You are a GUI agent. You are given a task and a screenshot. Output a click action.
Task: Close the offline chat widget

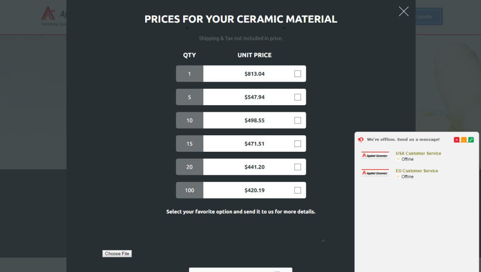tap(457, 140)
